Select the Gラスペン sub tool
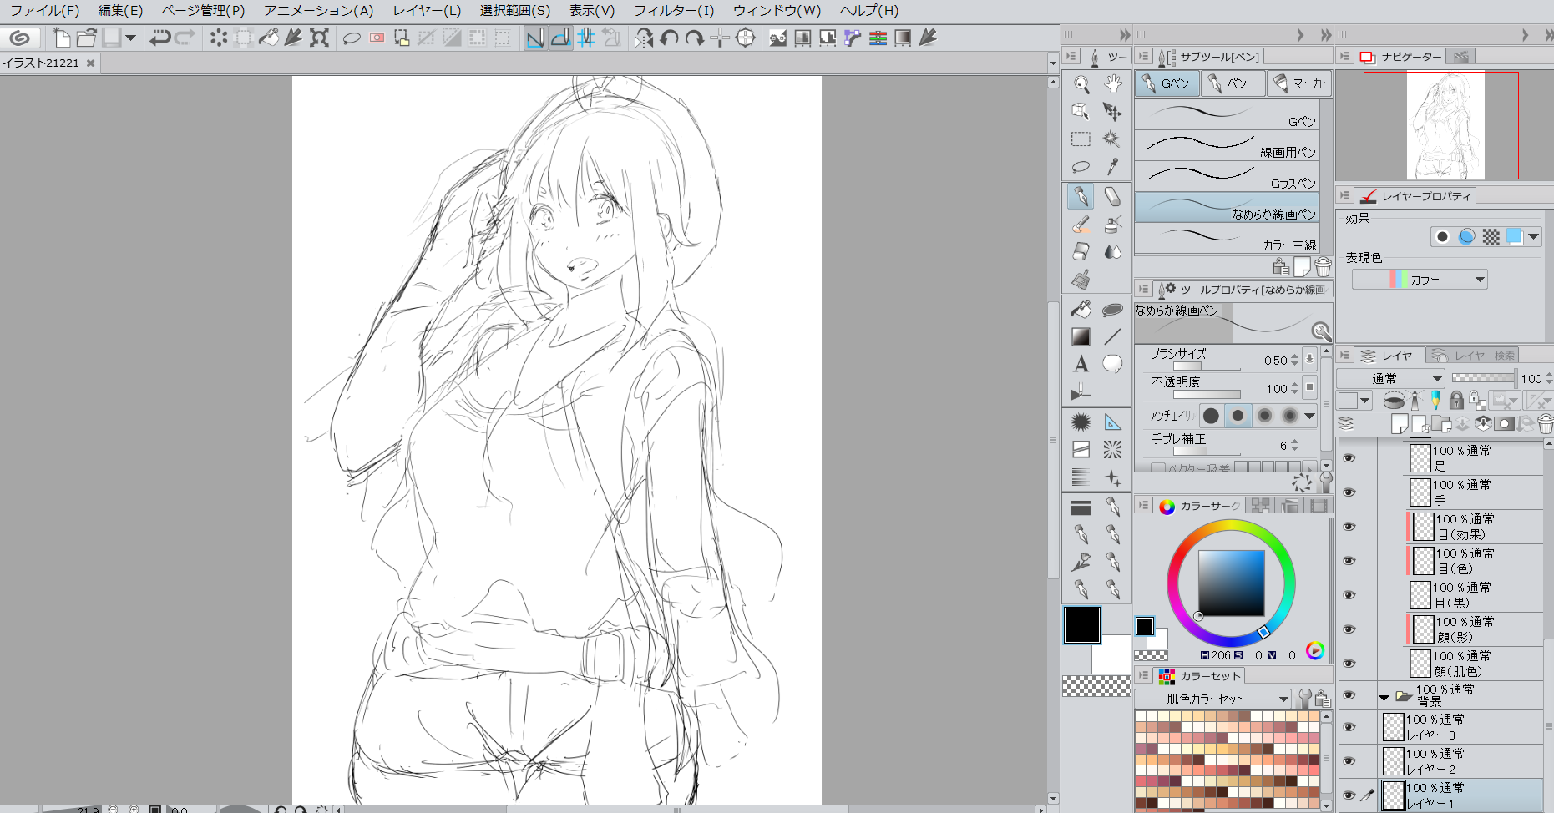 [1226, 176]
